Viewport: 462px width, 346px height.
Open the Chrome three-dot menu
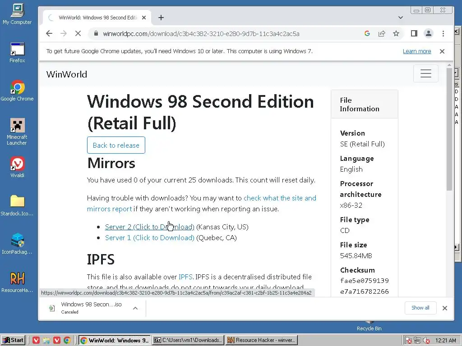click(x=443, y=33)
